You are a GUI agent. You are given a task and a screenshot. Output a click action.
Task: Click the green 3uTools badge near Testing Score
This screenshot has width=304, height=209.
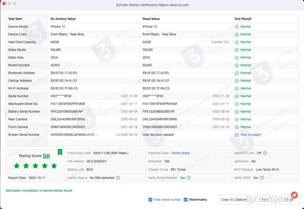(60, 152)
